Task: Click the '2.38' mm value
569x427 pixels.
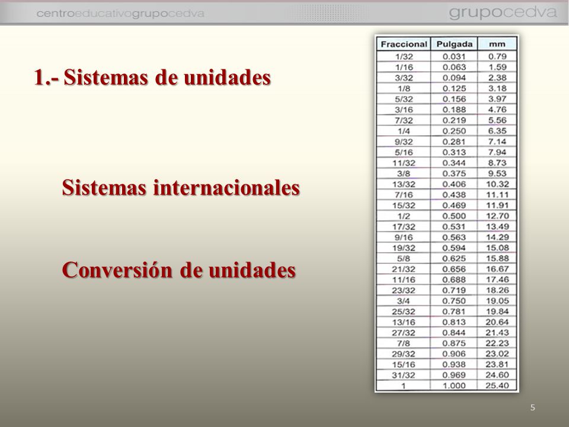Action: tap(497, 78)
